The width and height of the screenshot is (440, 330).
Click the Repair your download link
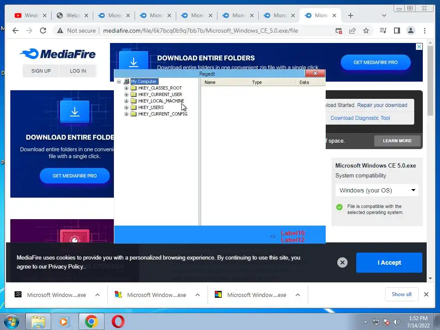382,105
